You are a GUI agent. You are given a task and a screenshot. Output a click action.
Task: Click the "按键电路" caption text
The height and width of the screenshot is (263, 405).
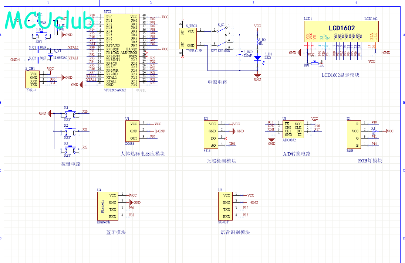tap(71, 164)
